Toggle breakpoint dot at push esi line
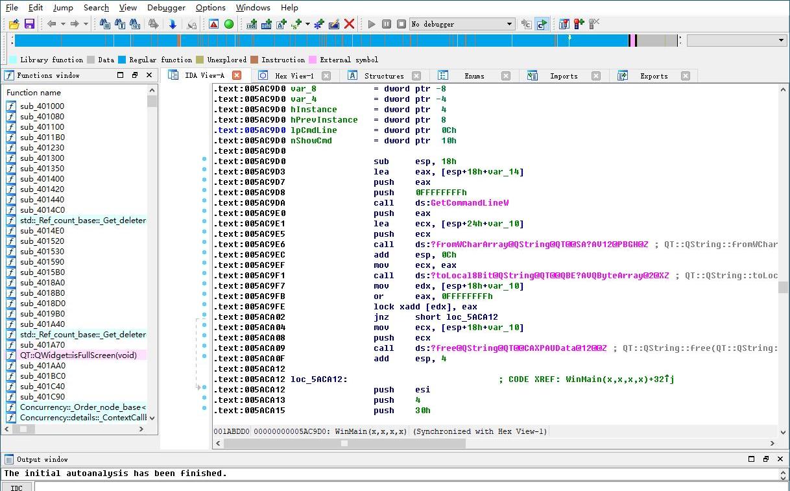790x491 pixels. pyautogui.click(x=204, y=387)
